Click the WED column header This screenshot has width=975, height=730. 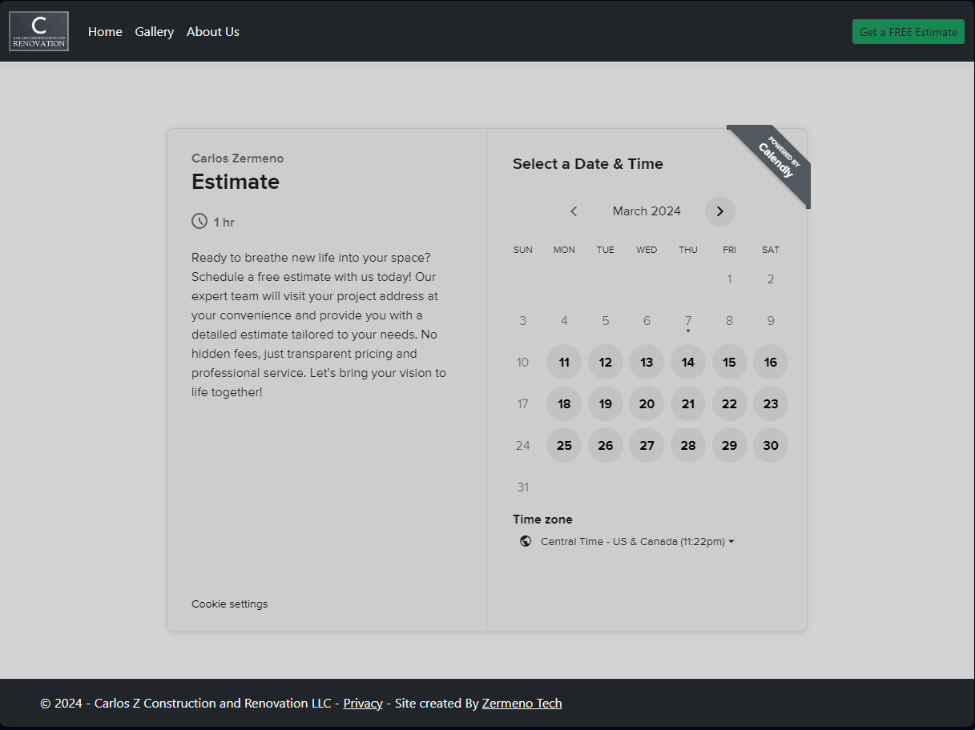point(647,250)
